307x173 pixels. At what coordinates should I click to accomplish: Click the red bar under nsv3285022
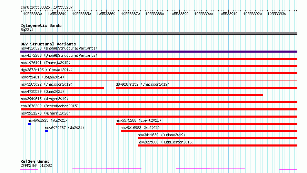point(62,88)
